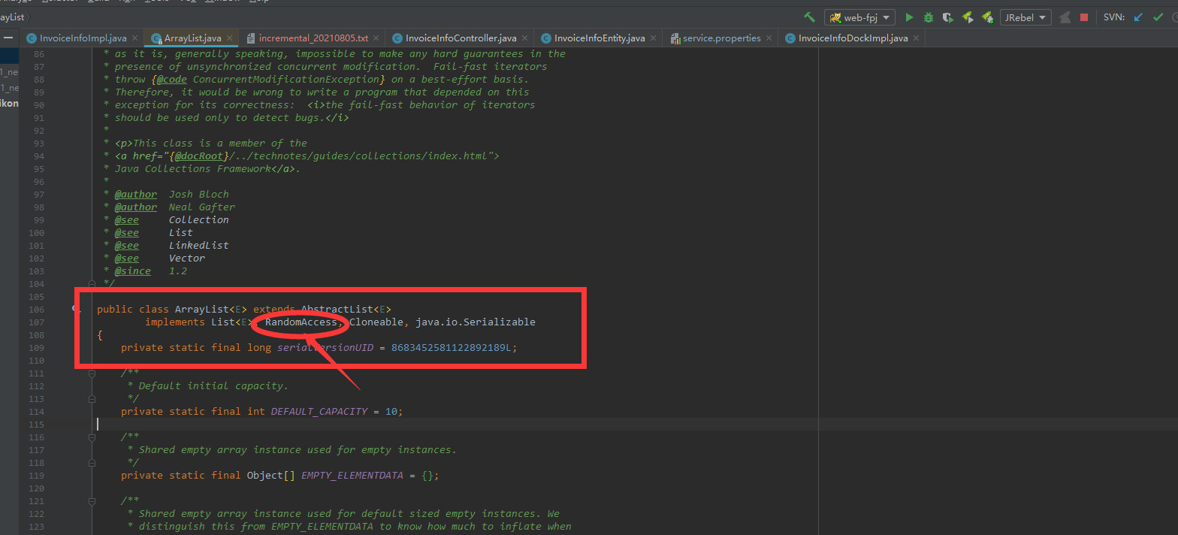1178x535 pixels.
Task: Click the implementations gutter icon on line 106
Action: click(77, 309)
